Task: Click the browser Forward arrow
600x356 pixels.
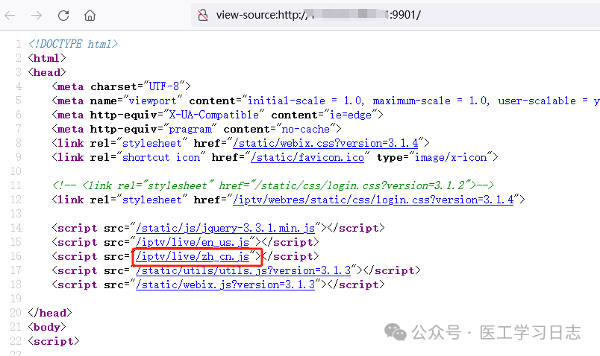Action: tap(37, 16)
